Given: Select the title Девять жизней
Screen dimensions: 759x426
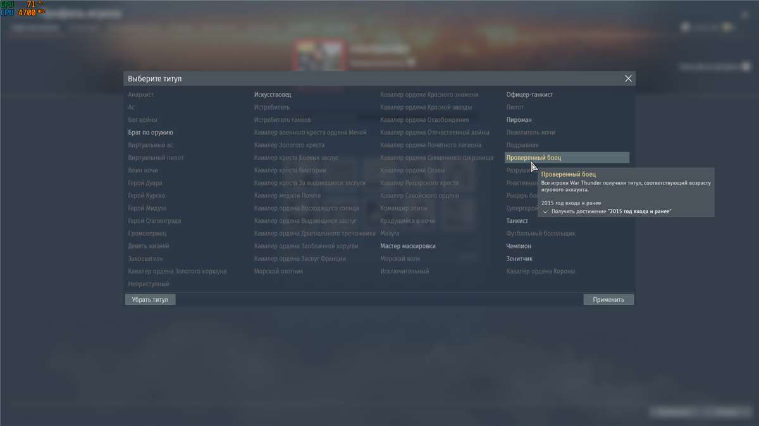Looking at the screenshot, I should click(149, 246).
